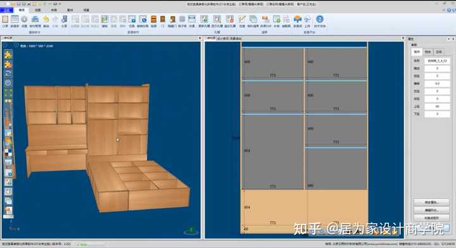The width and height of the screenshot is (456, 248).
Task: Open technical support blue question mark icon
Action: pos(320,20)
